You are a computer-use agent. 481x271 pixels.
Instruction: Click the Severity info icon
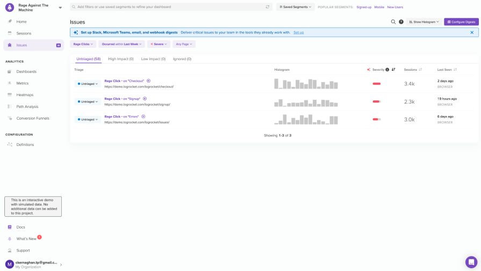coord(387,70)
